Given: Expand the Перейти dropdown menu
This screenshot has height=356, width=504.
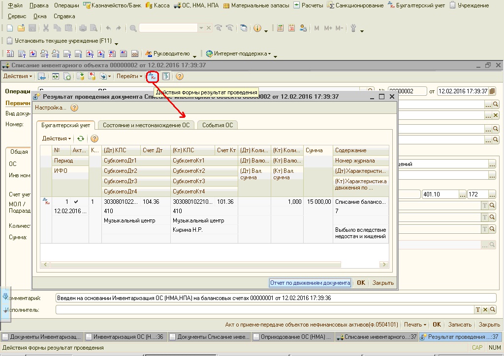Looking at the screenshot, I should pyautogui.click(x=129, y=76).
